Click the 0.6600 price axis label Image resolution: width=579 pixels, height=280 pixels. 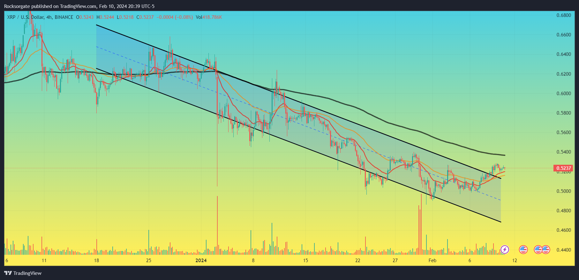[564, 35]
